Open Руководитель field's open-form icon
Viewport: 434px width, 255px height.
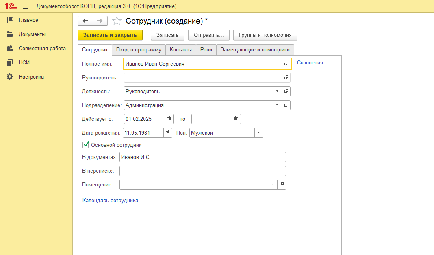coord(286,77)
